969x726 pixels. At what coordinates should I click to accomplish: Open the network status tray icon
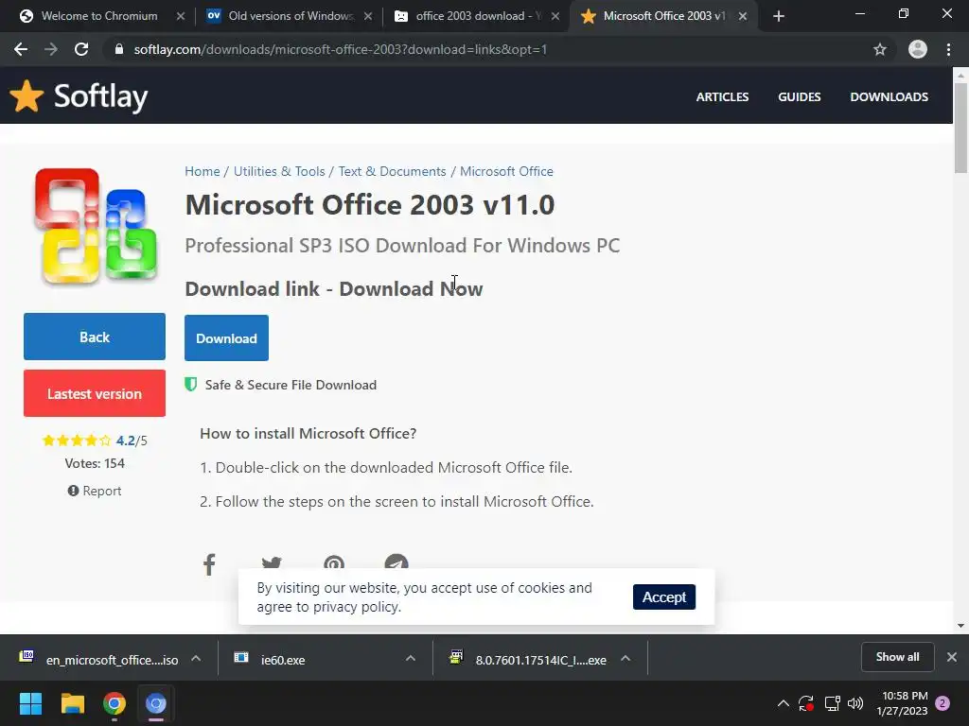[x=832, y=703]
